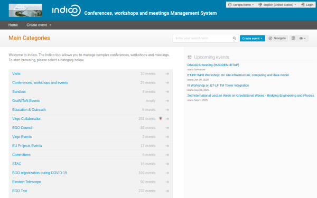Click the search magnifier icon
This screenshot has width=317, height=198.
(234, 38)
